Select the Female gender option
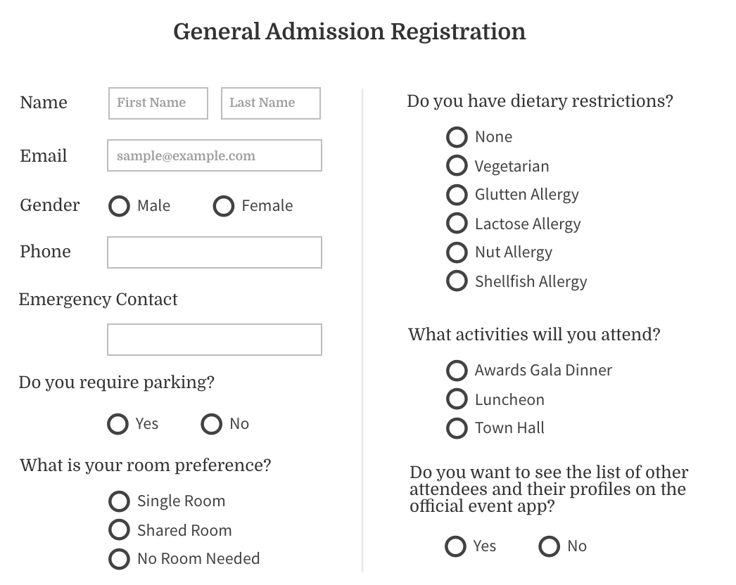736x585 pixels. [x=223, y=206]
